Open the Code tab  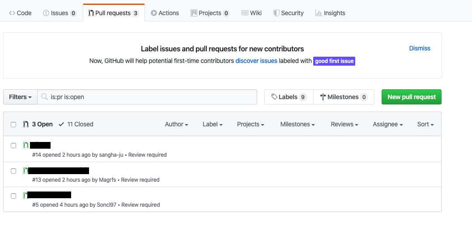[x=20, y=13]
